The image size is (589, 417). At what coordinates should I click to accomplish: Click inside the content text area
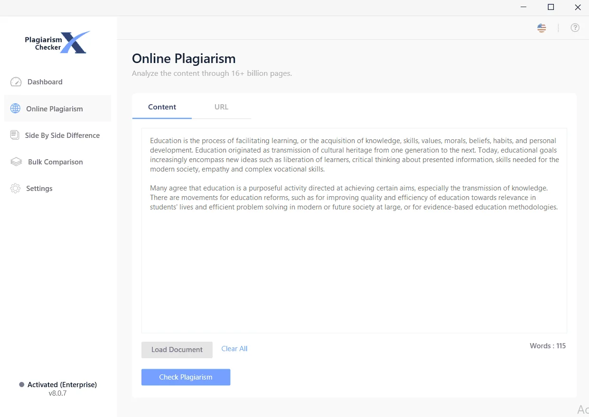pos(354,231)
